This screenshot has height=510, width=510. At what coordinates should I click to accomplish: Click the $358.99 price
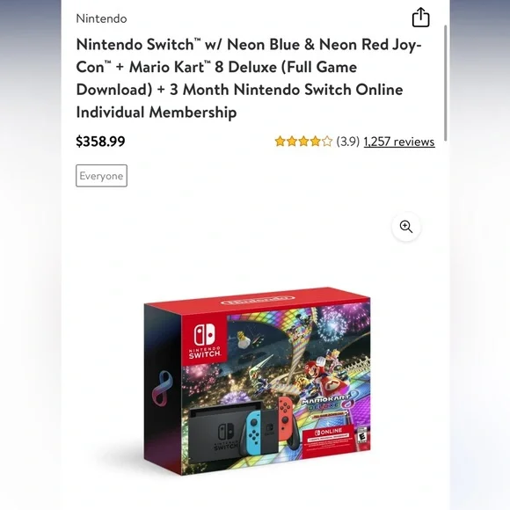100,142
